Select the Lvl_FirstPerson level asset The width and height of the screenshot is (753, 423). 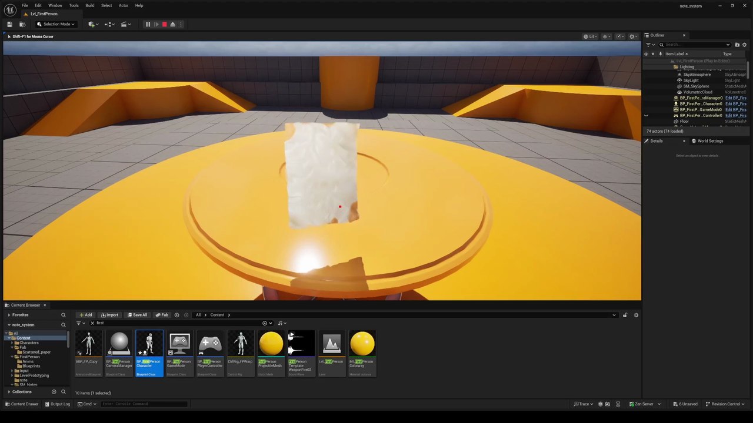(x=331, y=352)
